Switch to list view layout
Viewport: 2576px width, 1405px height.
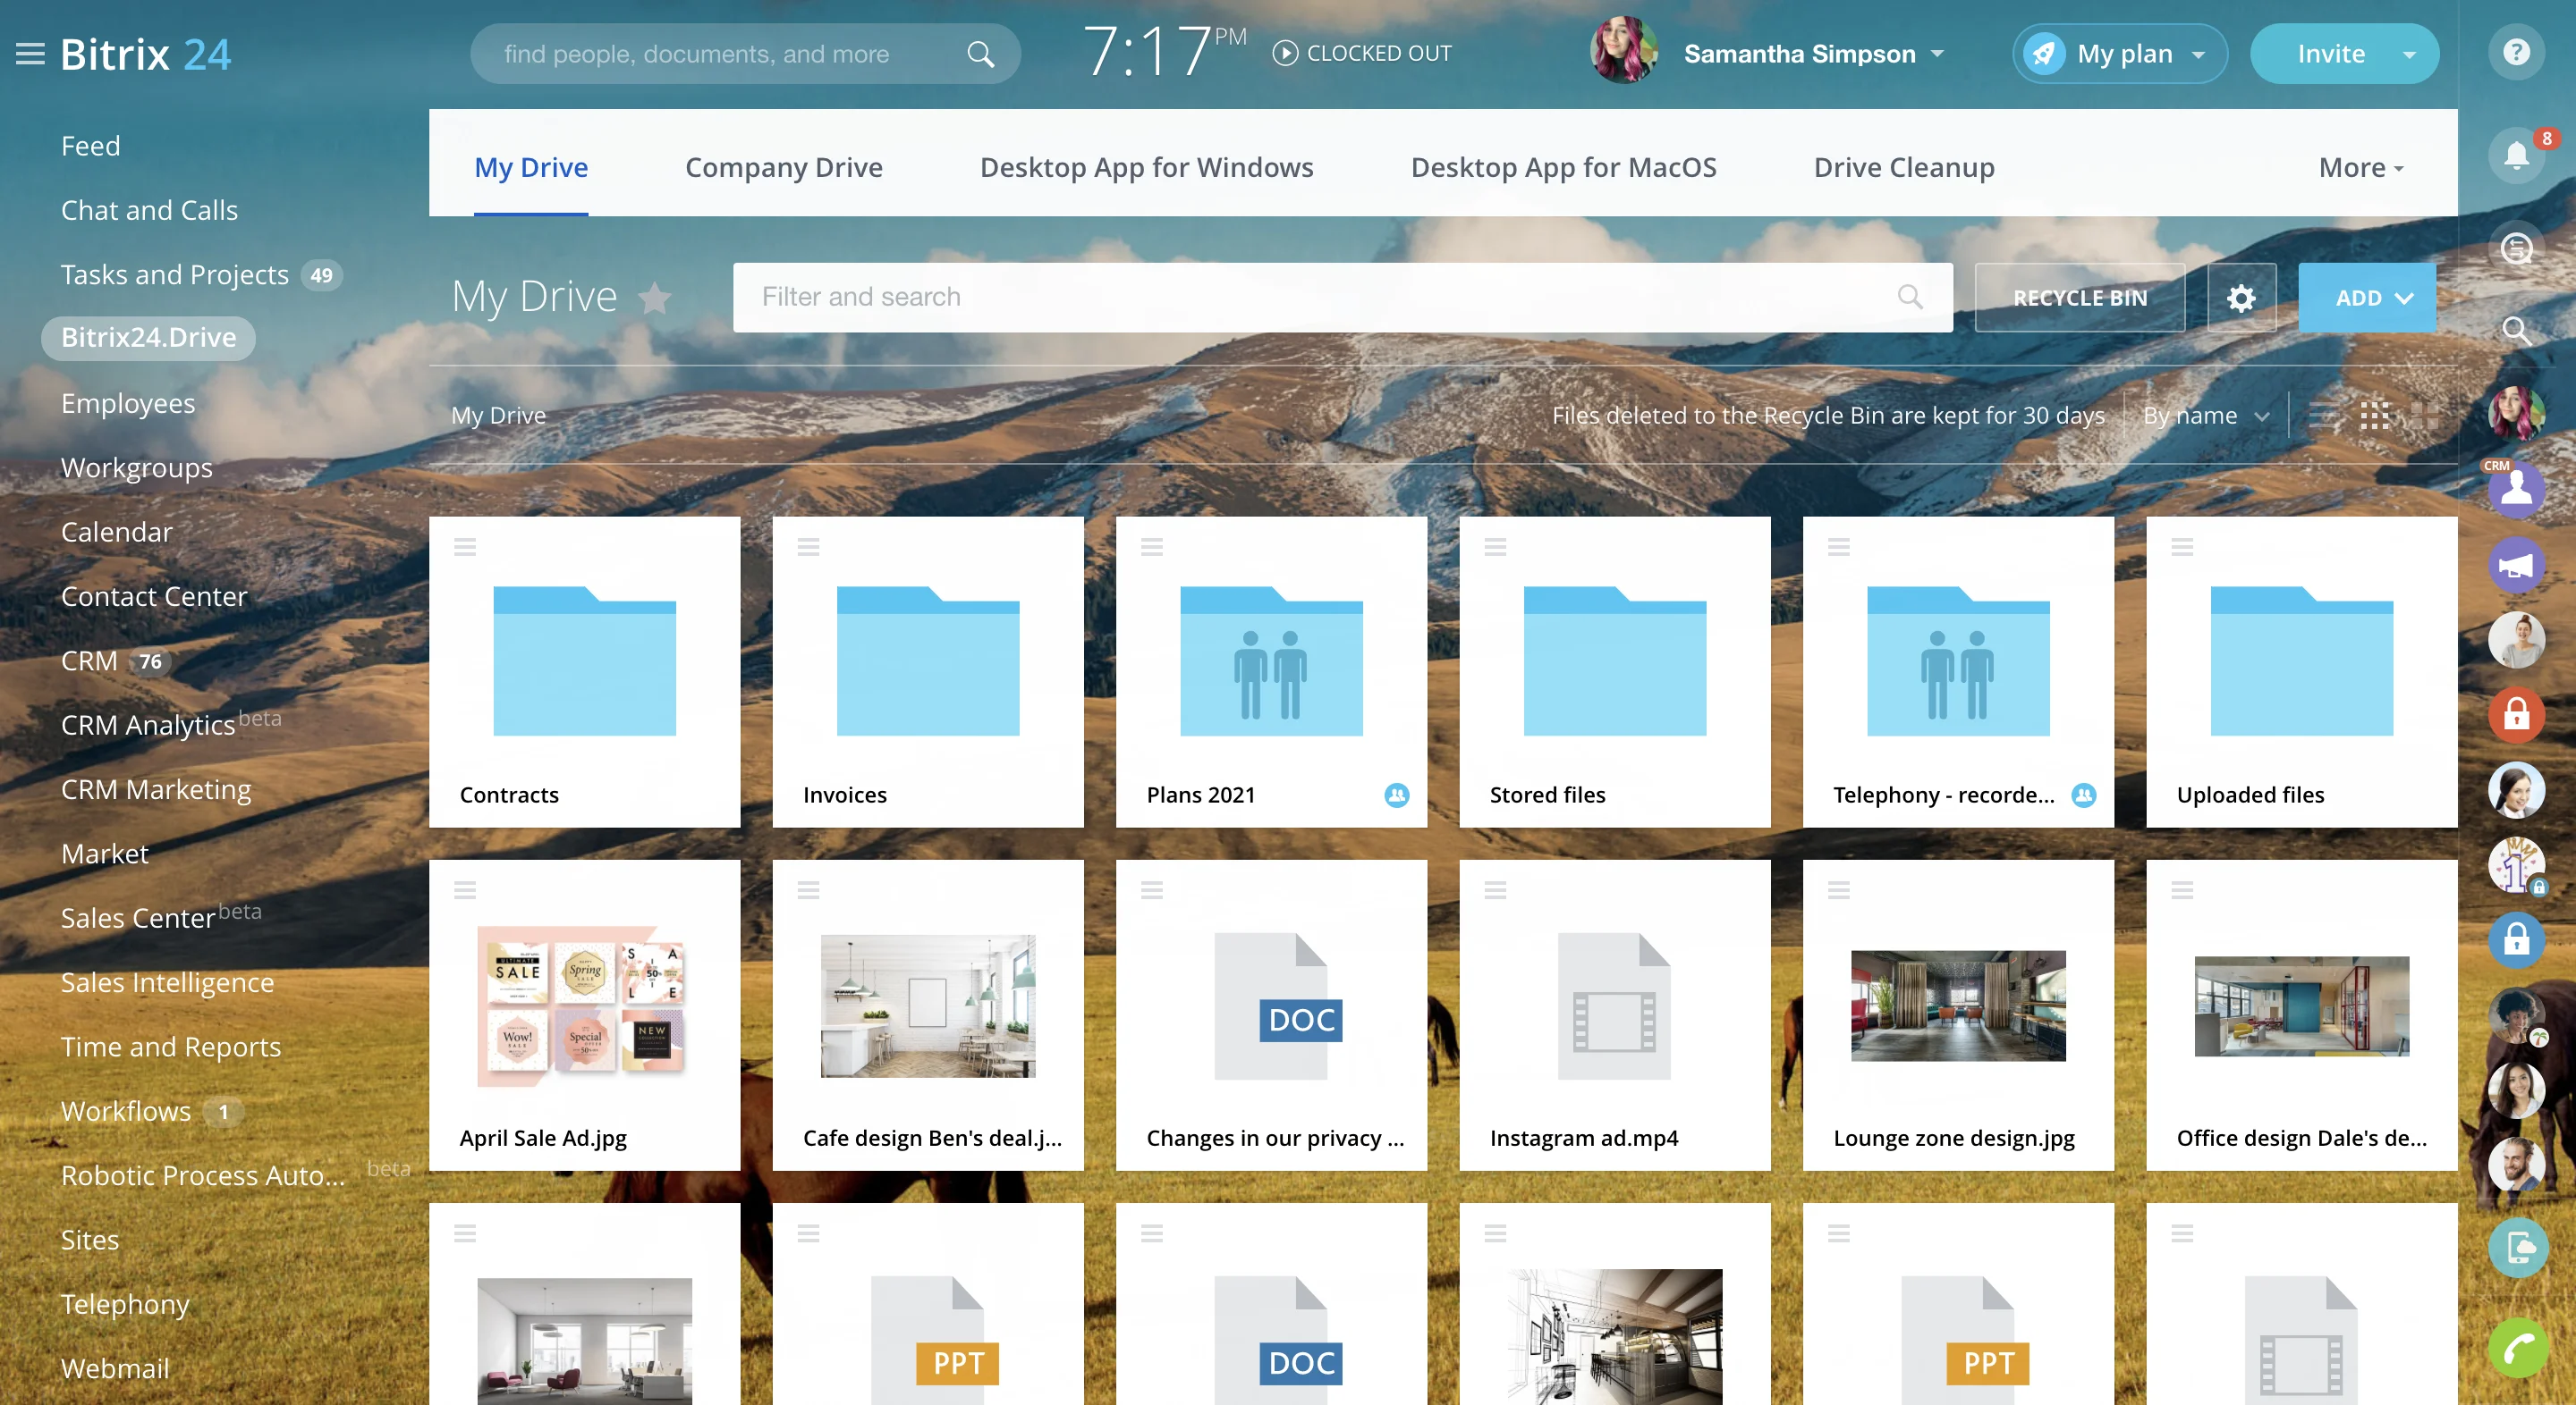coord(2323,415)
